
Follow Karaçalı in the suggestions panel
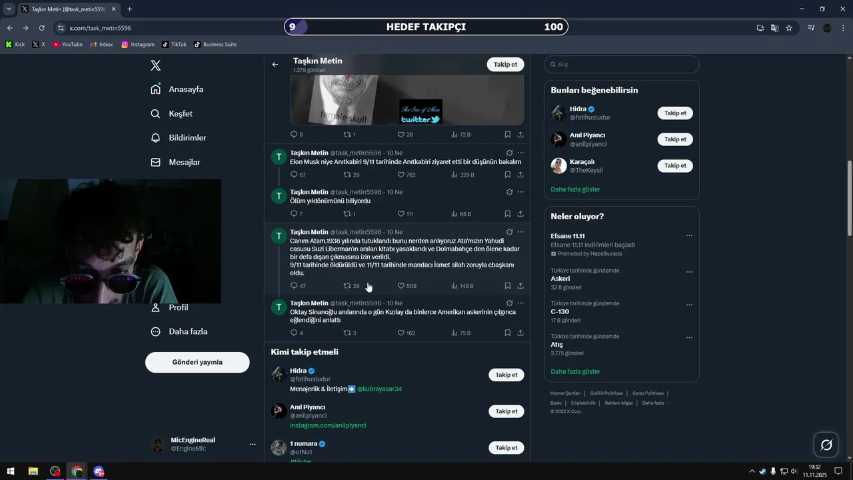(x=675, y=165)
